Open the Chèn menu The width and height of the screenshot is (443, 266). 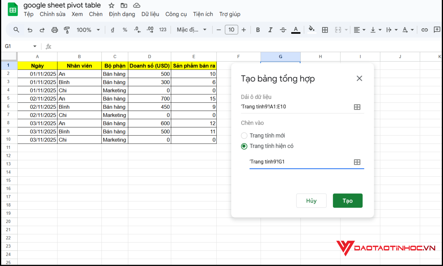pyautogui.click(x=96, y=14)
